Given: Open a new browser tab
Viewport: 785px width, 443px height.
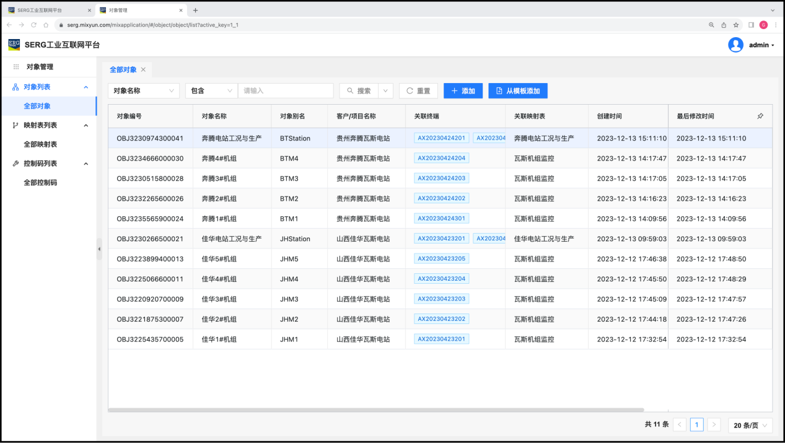Looking at the screenshot, I should point(195,10).
